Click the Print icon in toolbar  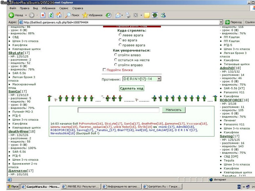pos(128,15)
